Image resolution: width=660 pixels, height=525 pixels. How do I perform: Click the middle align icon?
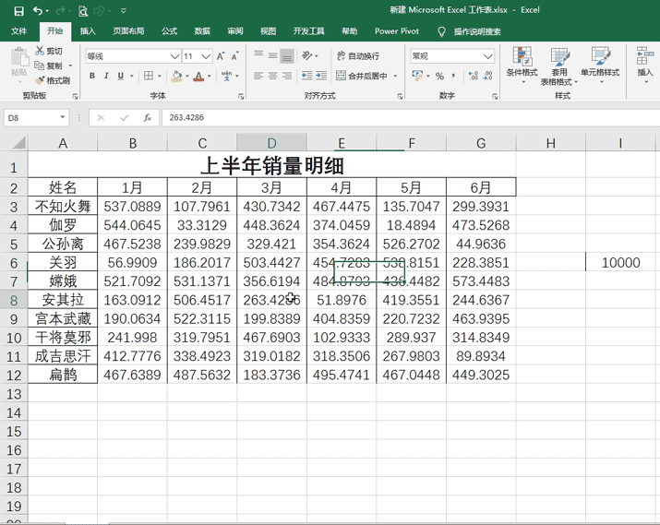click(272, 55)
